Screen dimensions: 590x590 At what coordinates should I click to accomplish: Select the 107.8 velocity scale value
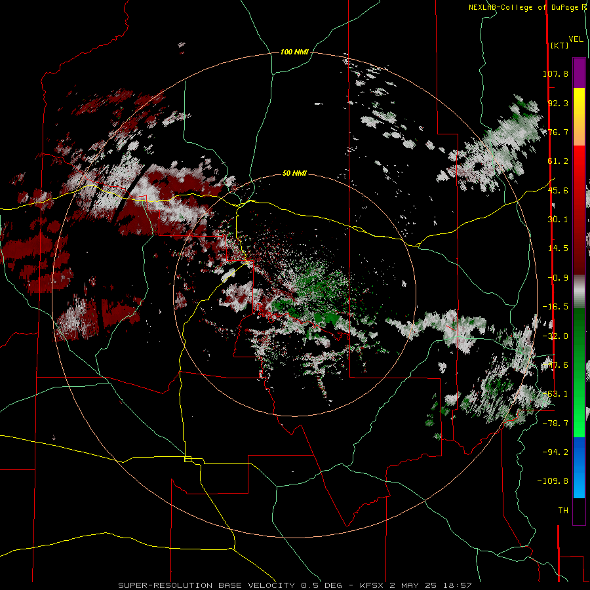(555, 73)
